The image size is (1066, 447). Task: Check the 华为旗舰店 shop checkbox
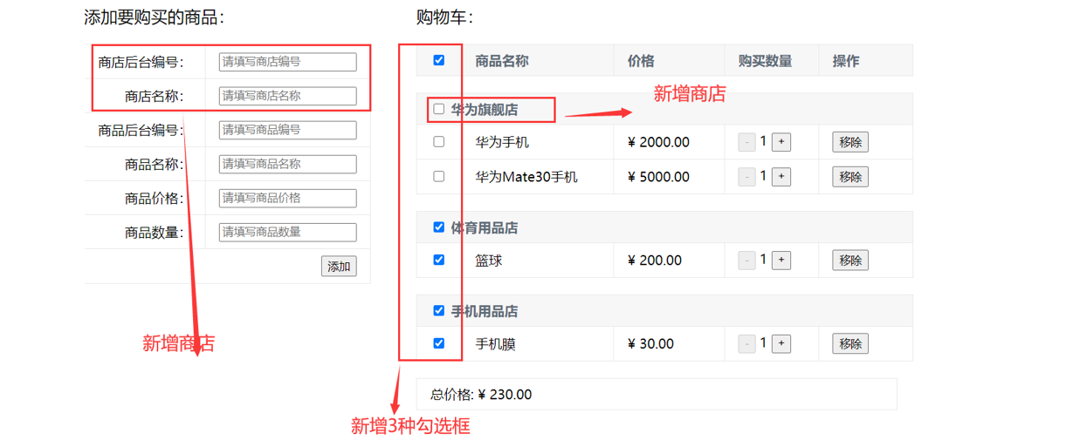point(439,109)
